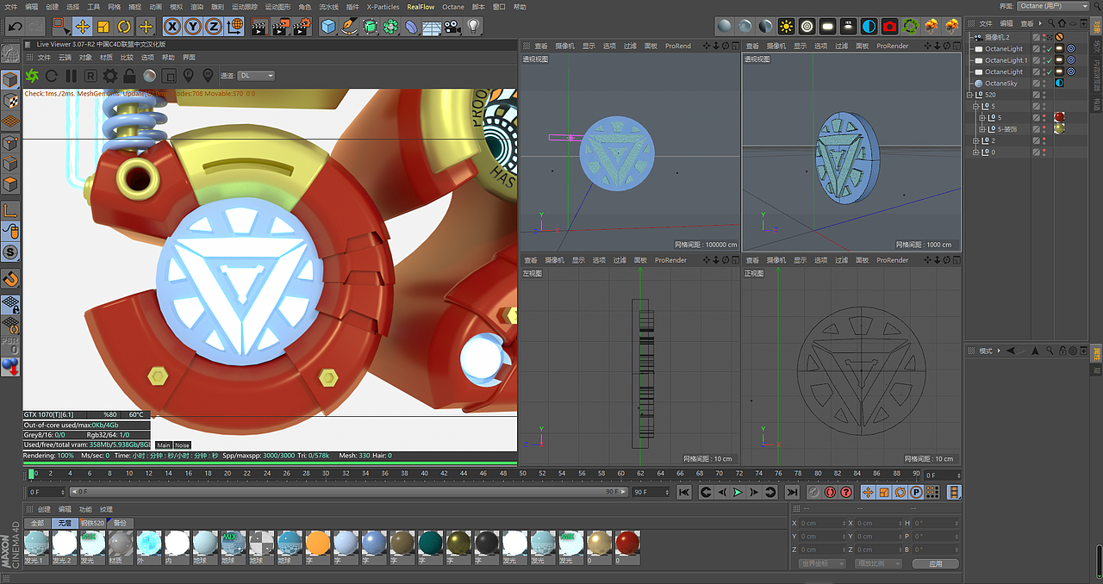Open the X-Particles menu in the menu bar
Viewport: 1103px width, 584px height.
point(382,7)
